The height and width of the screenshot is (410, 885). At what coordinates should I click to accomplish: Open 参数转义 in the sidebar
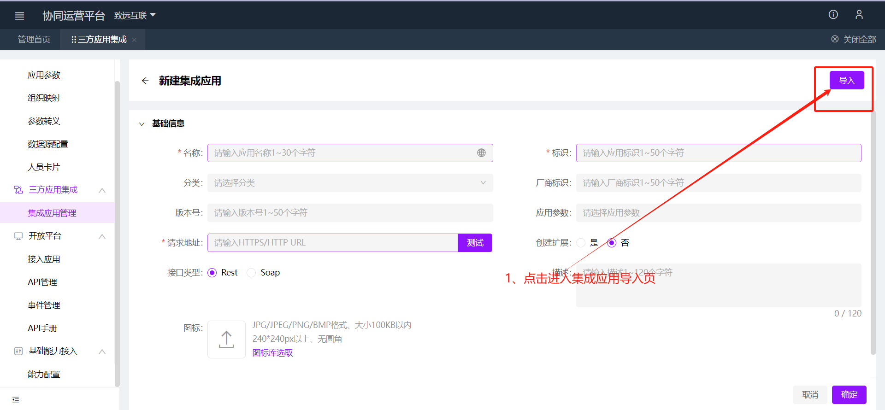(44, 121)
